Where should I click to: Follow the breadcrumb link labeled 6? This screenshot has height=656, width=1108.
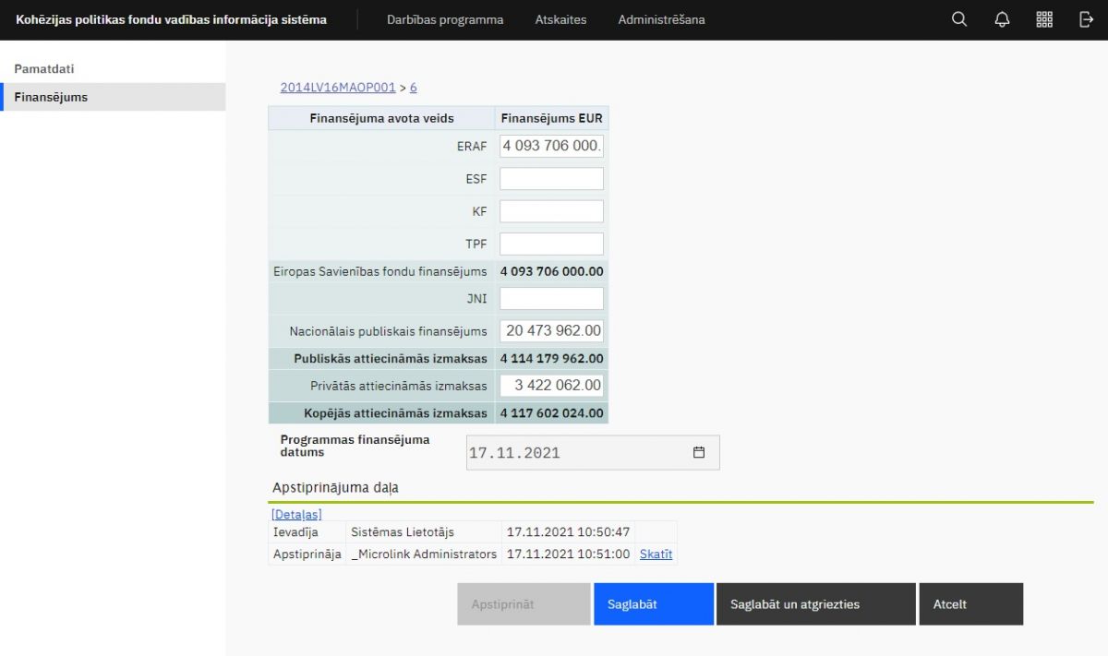pyautogui.click(x=413, y=88)
